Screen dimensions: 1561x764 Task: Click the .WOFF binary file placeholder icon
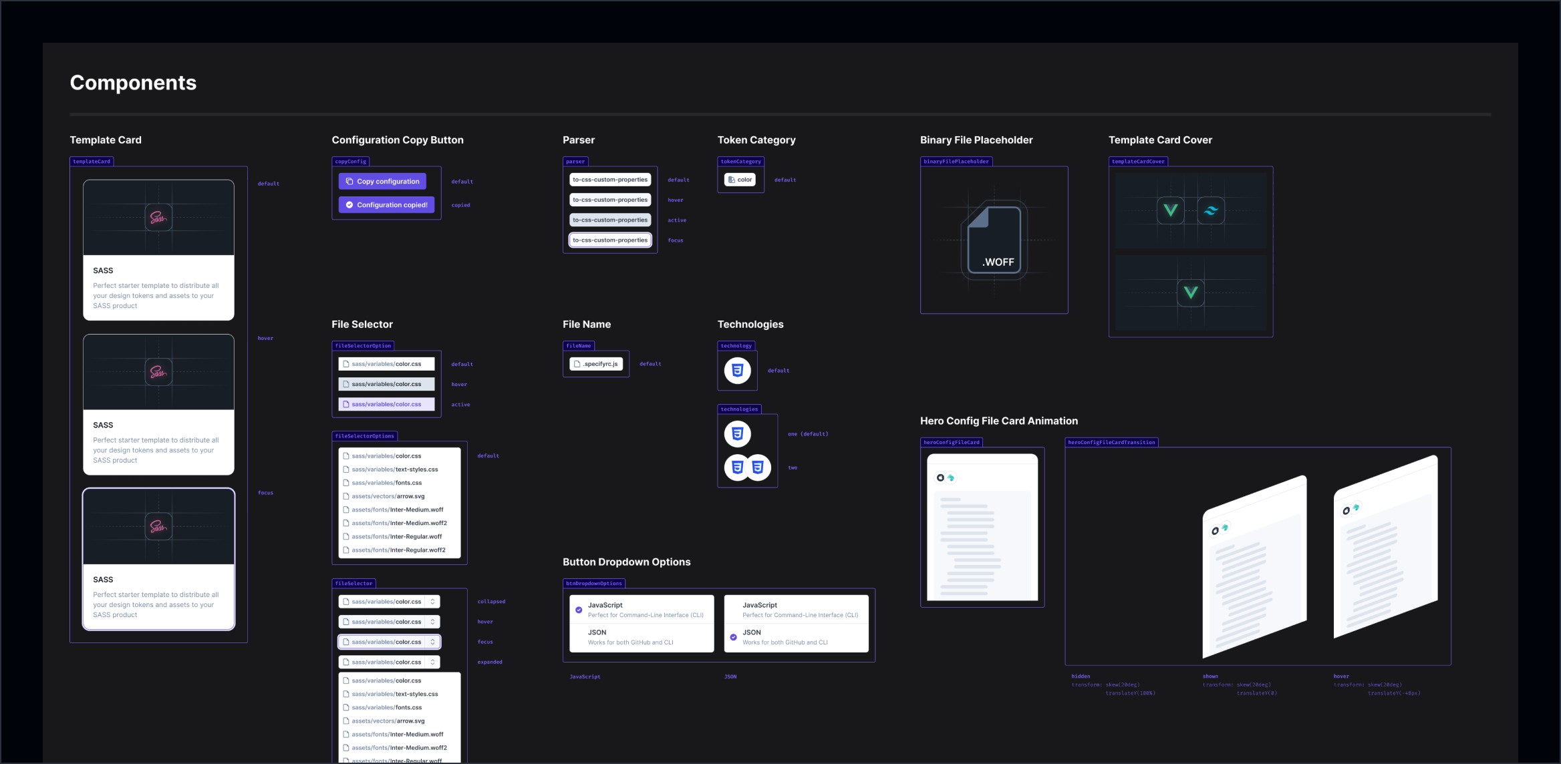click(994, 240)
